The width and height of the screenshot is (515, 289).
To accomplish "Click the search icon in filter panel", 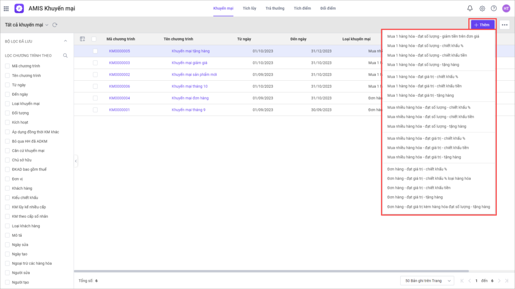I will click(x=65, y=56).
